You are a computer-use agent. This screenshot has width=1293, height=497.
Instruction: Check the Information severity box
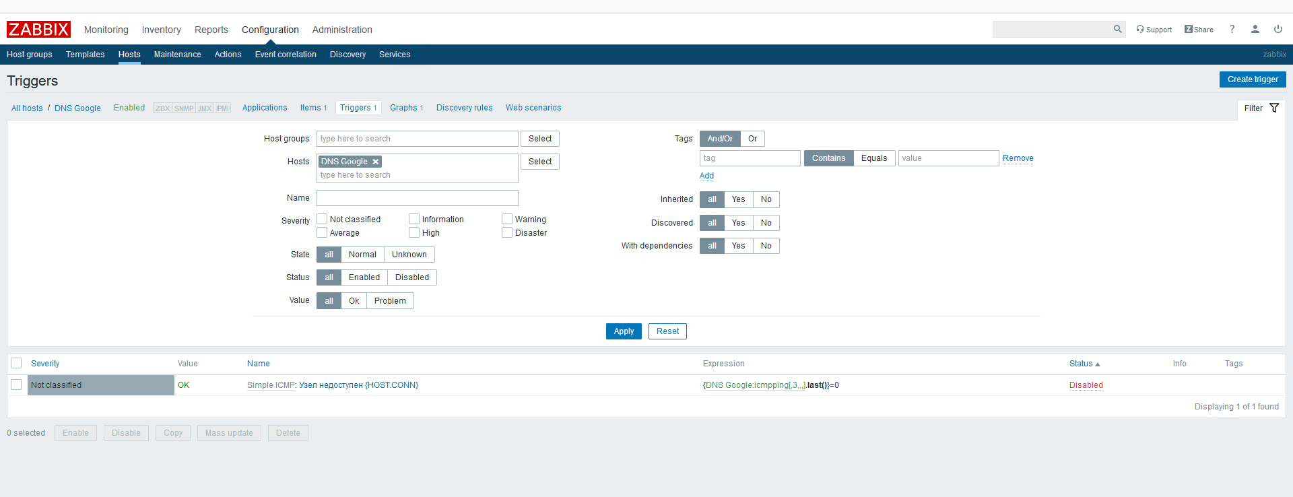(414, 219)
